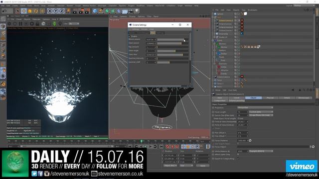319x179 pixels.
Task: Toggle Export to Compositing checkbox
Action: tap(238, 159)
